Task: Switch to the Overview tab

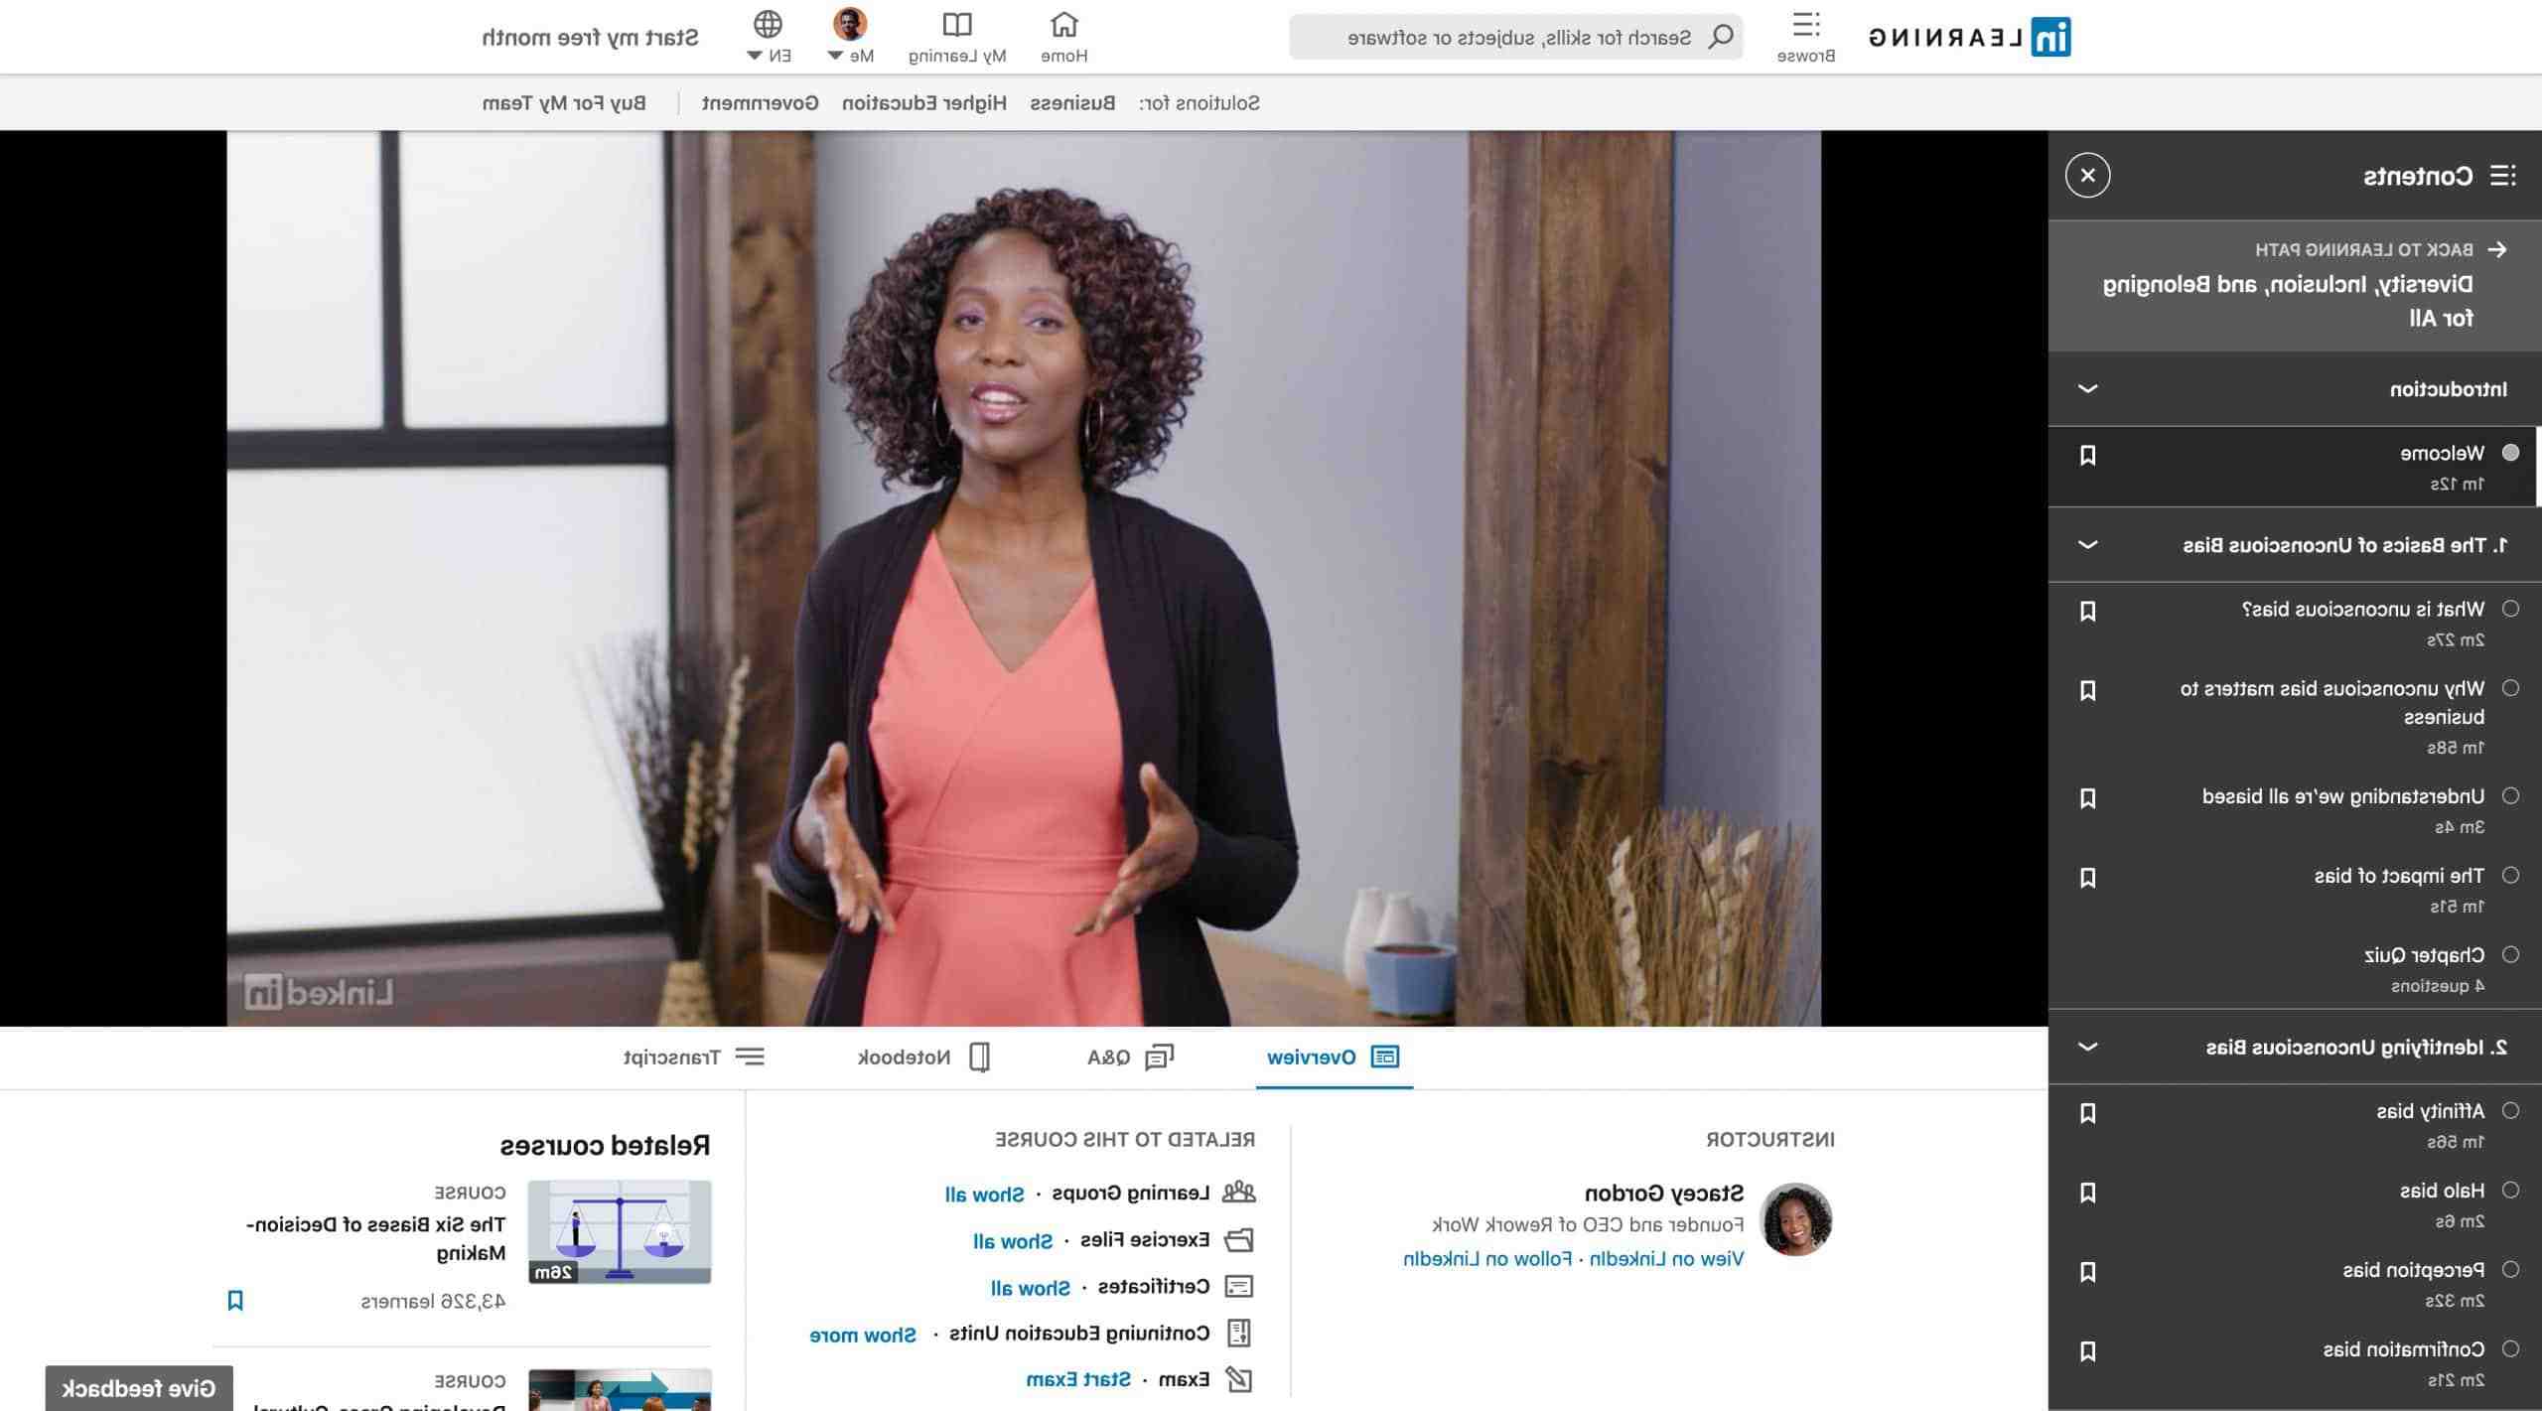Action: pos(1334,1057)
